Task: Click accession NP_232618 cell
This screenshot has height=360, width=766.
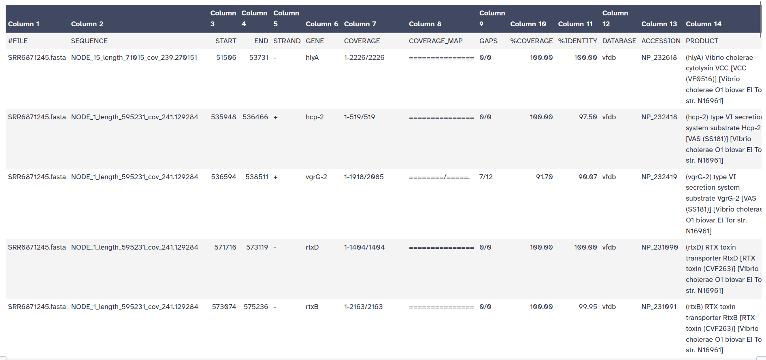Action: point(659,57)
